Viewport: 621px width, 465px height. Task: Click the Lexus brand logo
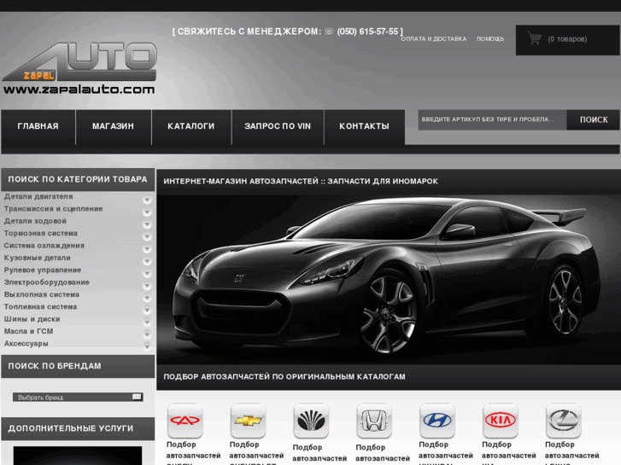[x=563, y=421]
